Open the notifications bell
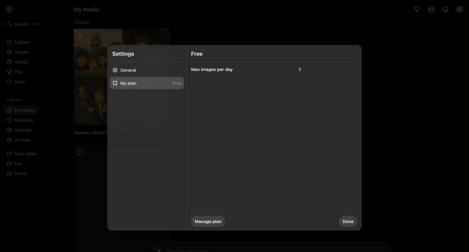Viewport: 469px width, 252px height. (445, 9)
